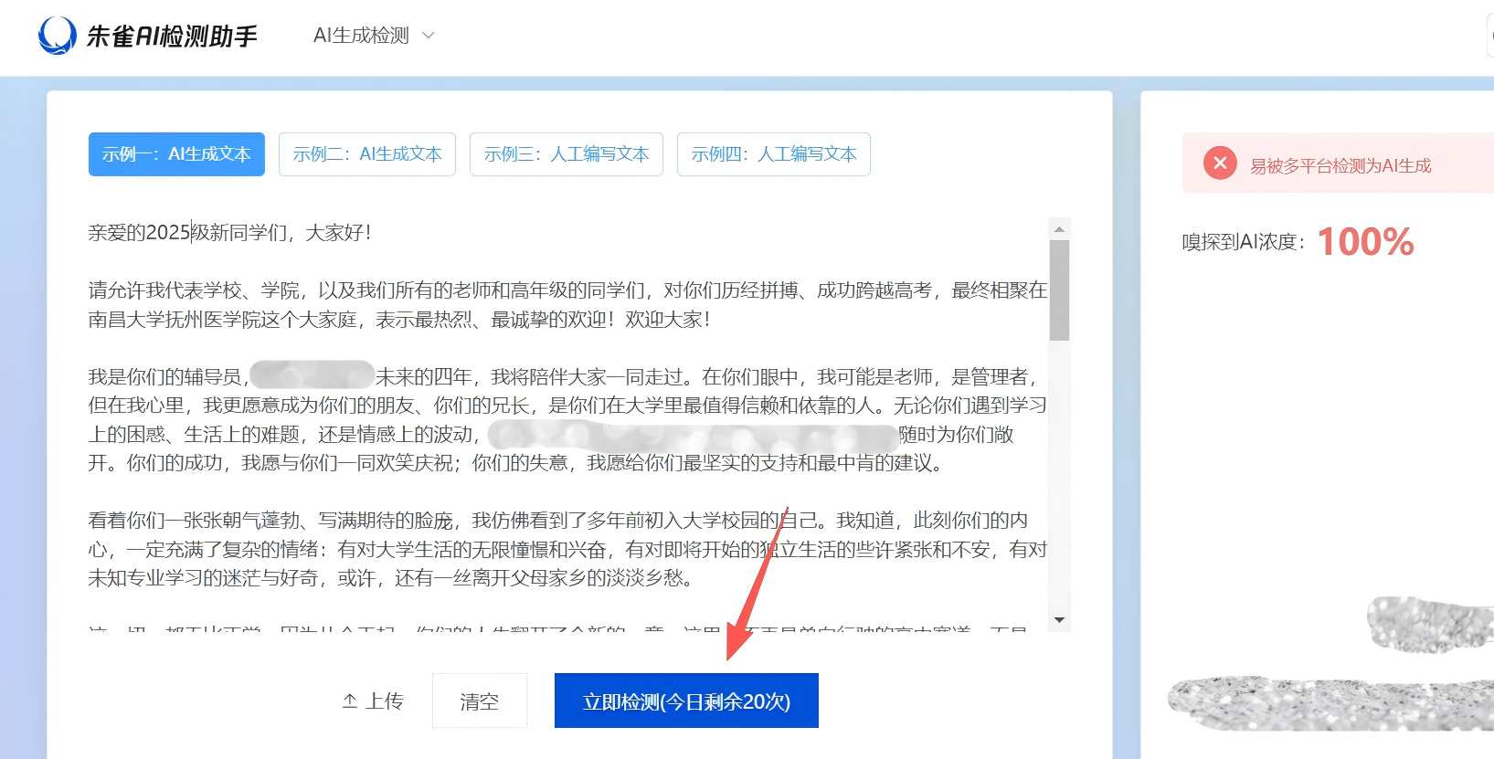Click paragraph starting 请允许我代表学校

coord(567,305)
